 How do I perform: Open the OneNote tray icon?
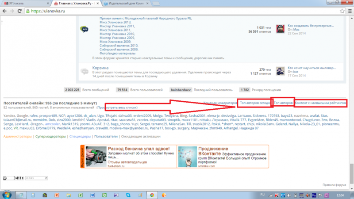[327, 195]
